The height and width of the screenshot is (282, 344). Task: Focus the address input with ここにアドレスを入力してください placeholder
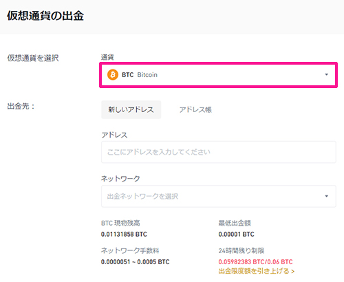[219, 152]
